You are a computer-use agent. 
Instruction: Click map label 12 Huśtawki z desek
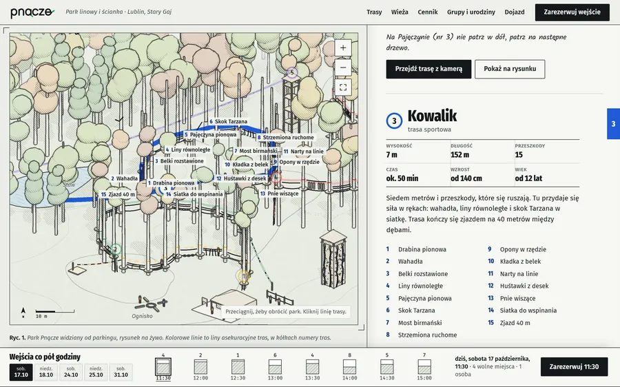coord(241,178)
